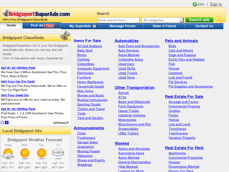Click the Join link
Screen dimensions: 229x172
201,4
